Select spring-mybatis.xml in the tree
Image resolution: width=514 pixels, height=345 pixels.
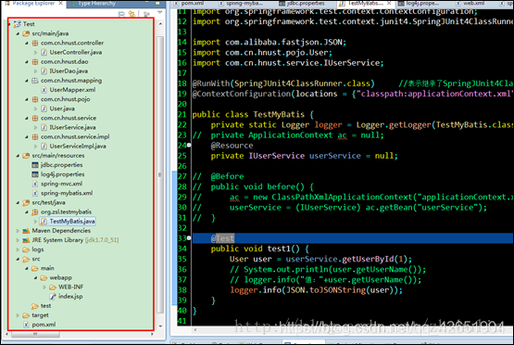(67, 193)
